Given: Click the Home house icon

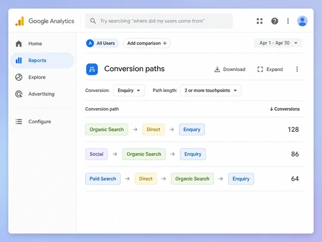Looking at the screenshot, I should [19, 43].
